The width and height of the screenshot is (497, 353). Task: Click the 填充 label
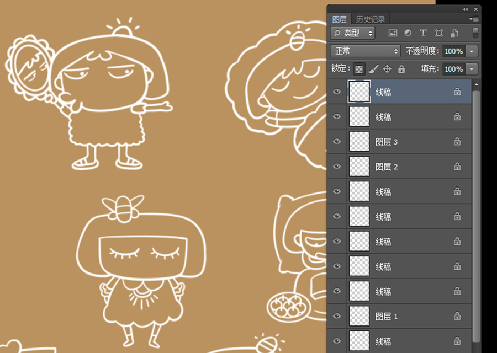point(431,69)
